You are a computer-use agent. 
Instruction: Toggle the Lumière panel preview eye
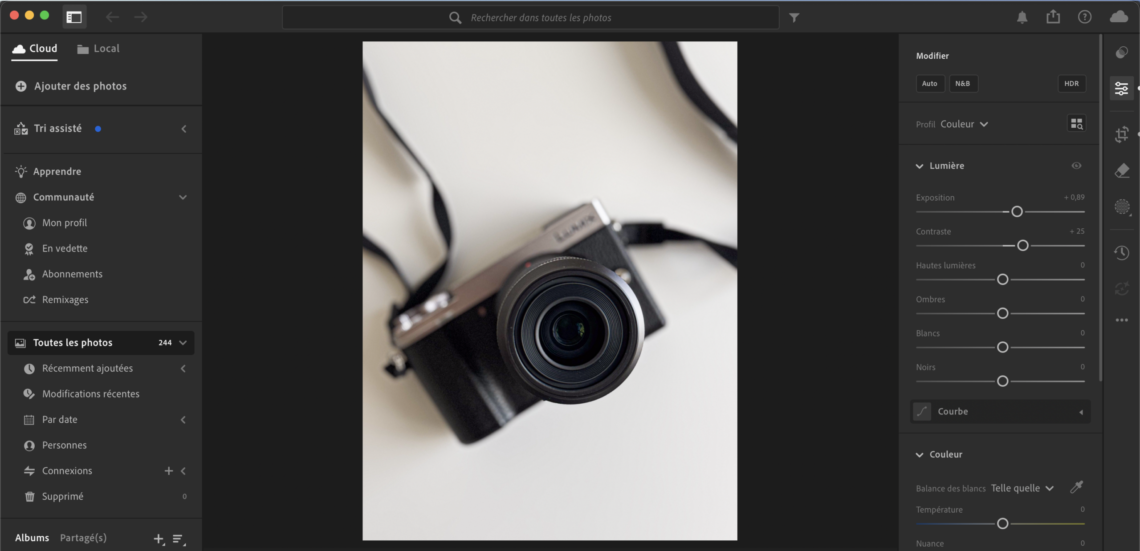[x=1077, y=165]
